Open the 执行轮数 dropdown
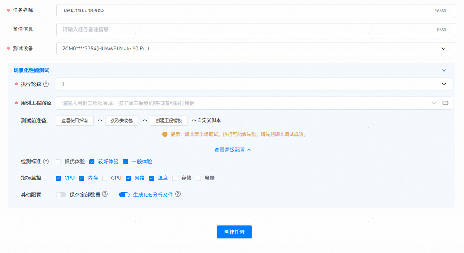The width and height of the screenshot is (464, 253). pos(444,84)
